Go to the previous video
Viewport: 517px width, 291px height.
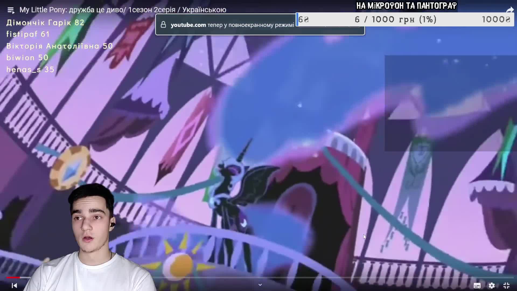(x=14, y=285)
